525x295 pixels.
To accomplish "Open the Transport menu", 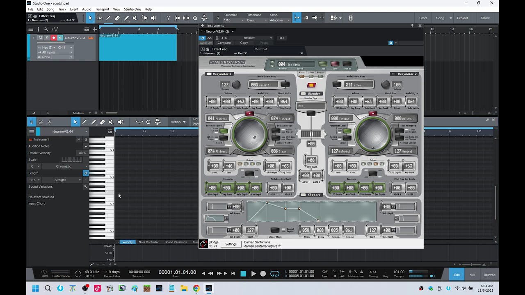I will (x=102, y=9).
